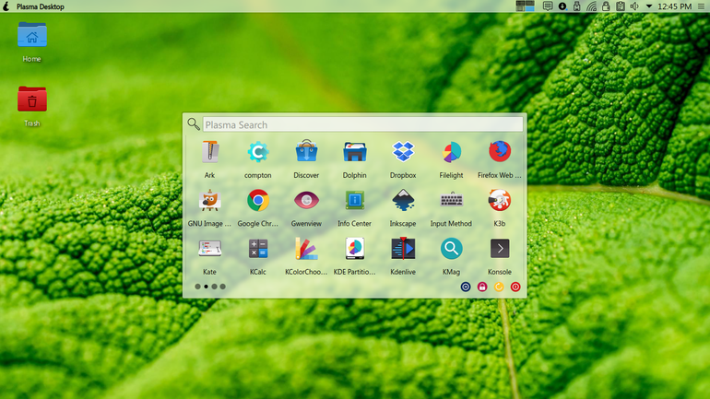Image resolution: width=710 pixels, height=399 pixels.
Task: Open the Home folder on desktop
Action: [x=31, y=41]
